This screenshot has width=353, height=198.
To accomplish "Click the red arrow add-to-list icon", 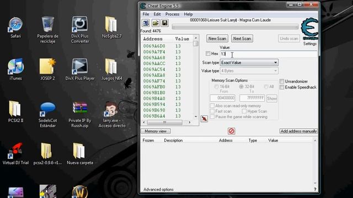I will tap(204, 119).
